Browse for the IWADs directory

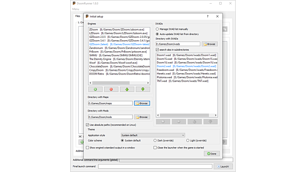tap(210, 44)
